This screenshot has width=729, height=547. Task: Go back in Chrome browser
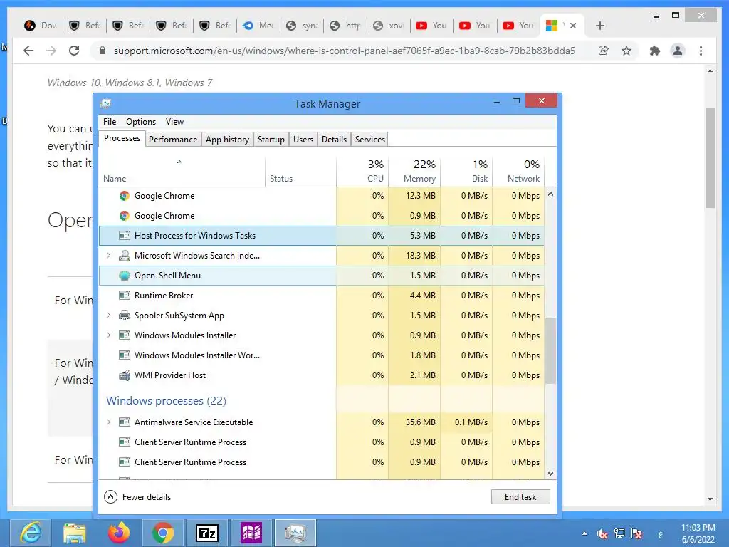coord(28,51)
